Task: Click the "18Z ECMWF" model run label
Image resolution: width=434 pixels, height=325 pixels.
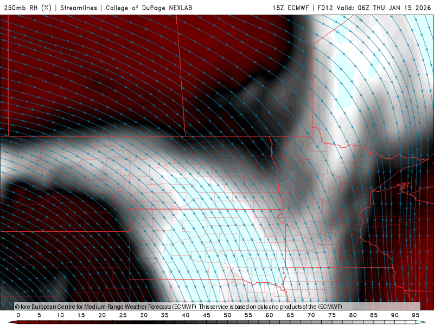Action: tap(290, 8)
